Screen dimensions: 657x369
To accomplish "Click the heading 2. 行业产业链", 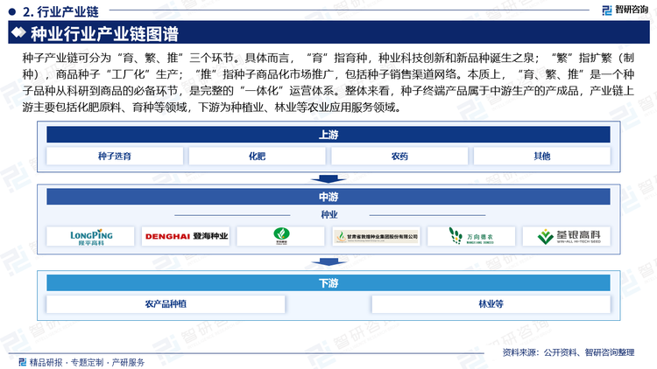I will tap(60, 11).
